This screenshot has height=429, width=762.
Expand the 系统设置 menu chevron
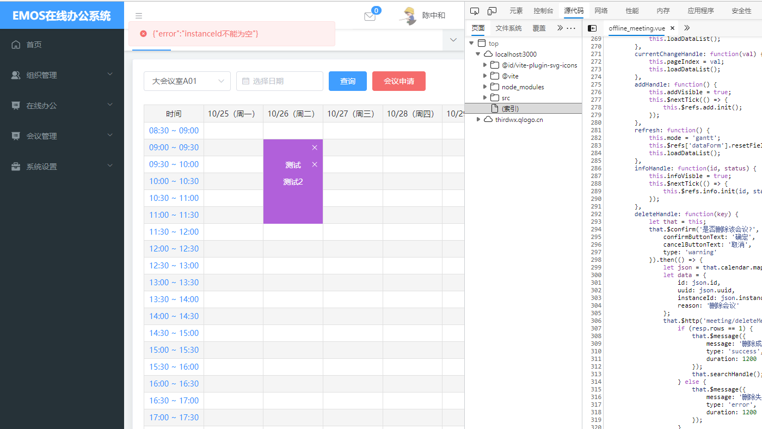click(110, 166)
